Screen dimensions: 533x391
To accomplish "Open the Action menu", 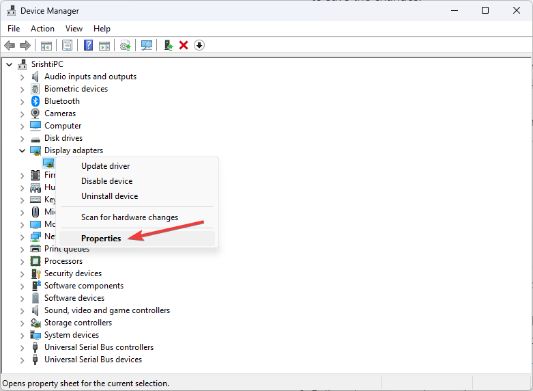I will (42, 29).
